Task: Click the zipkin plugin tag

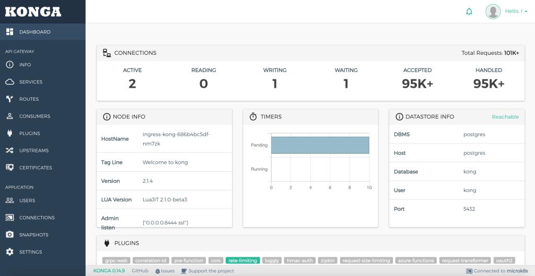Action: click(x=328, y=260)
